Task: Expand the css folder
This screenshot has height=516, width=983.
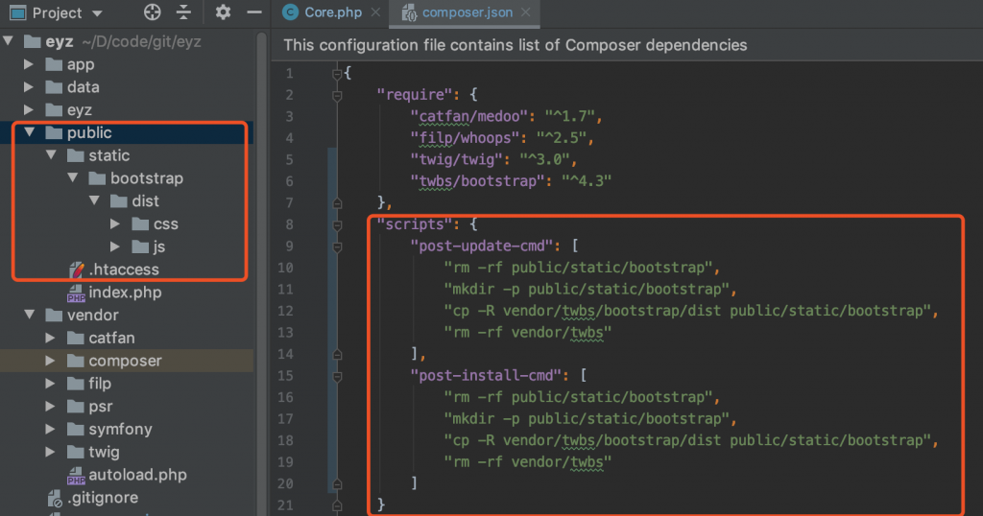Action: [115, 223]
